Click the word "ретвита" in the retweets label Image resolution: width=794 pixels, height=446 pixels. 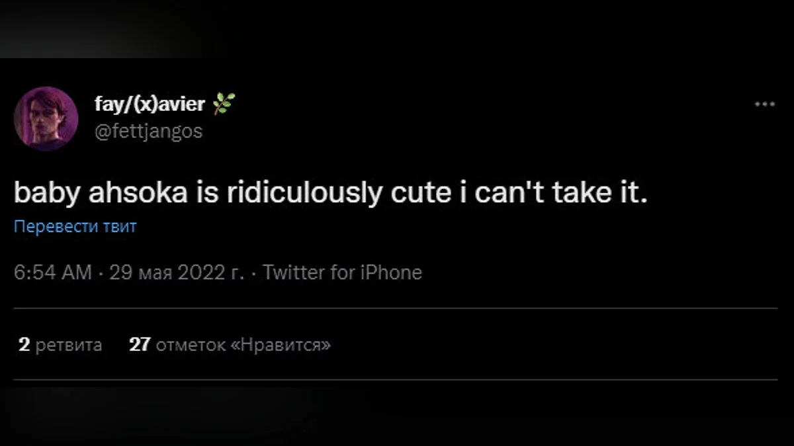[x=69, y=344]
